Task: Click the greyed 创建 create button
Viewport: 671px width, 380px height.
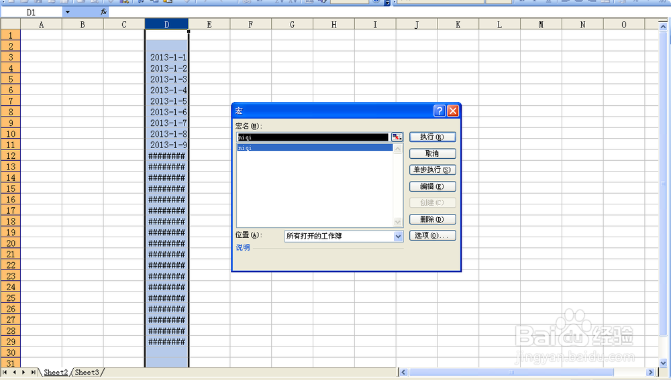Action: [x=432, y=202]
